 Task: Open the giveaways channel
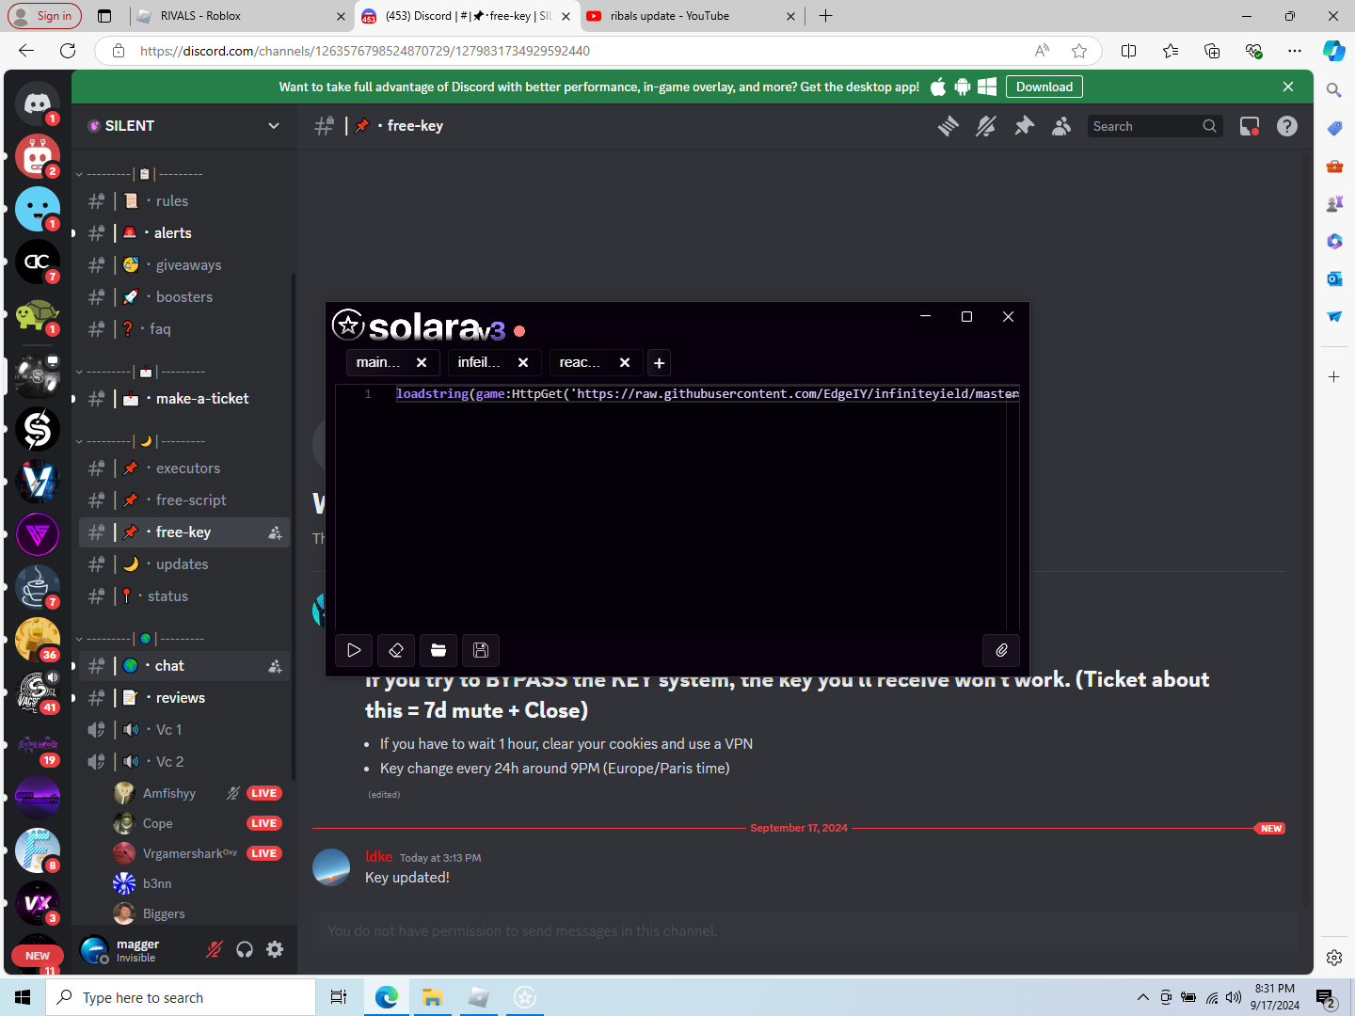[184, 265]
